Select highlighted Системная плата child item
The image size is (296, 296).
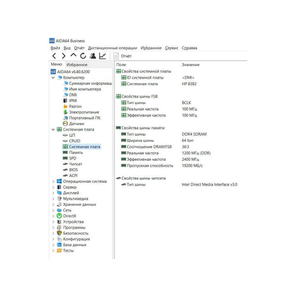pyautogui.click(x=82, y=147)
